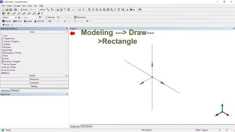Screen dimensions: 235x132
Task: Click the Revolve tool
Action: (18, 21)
